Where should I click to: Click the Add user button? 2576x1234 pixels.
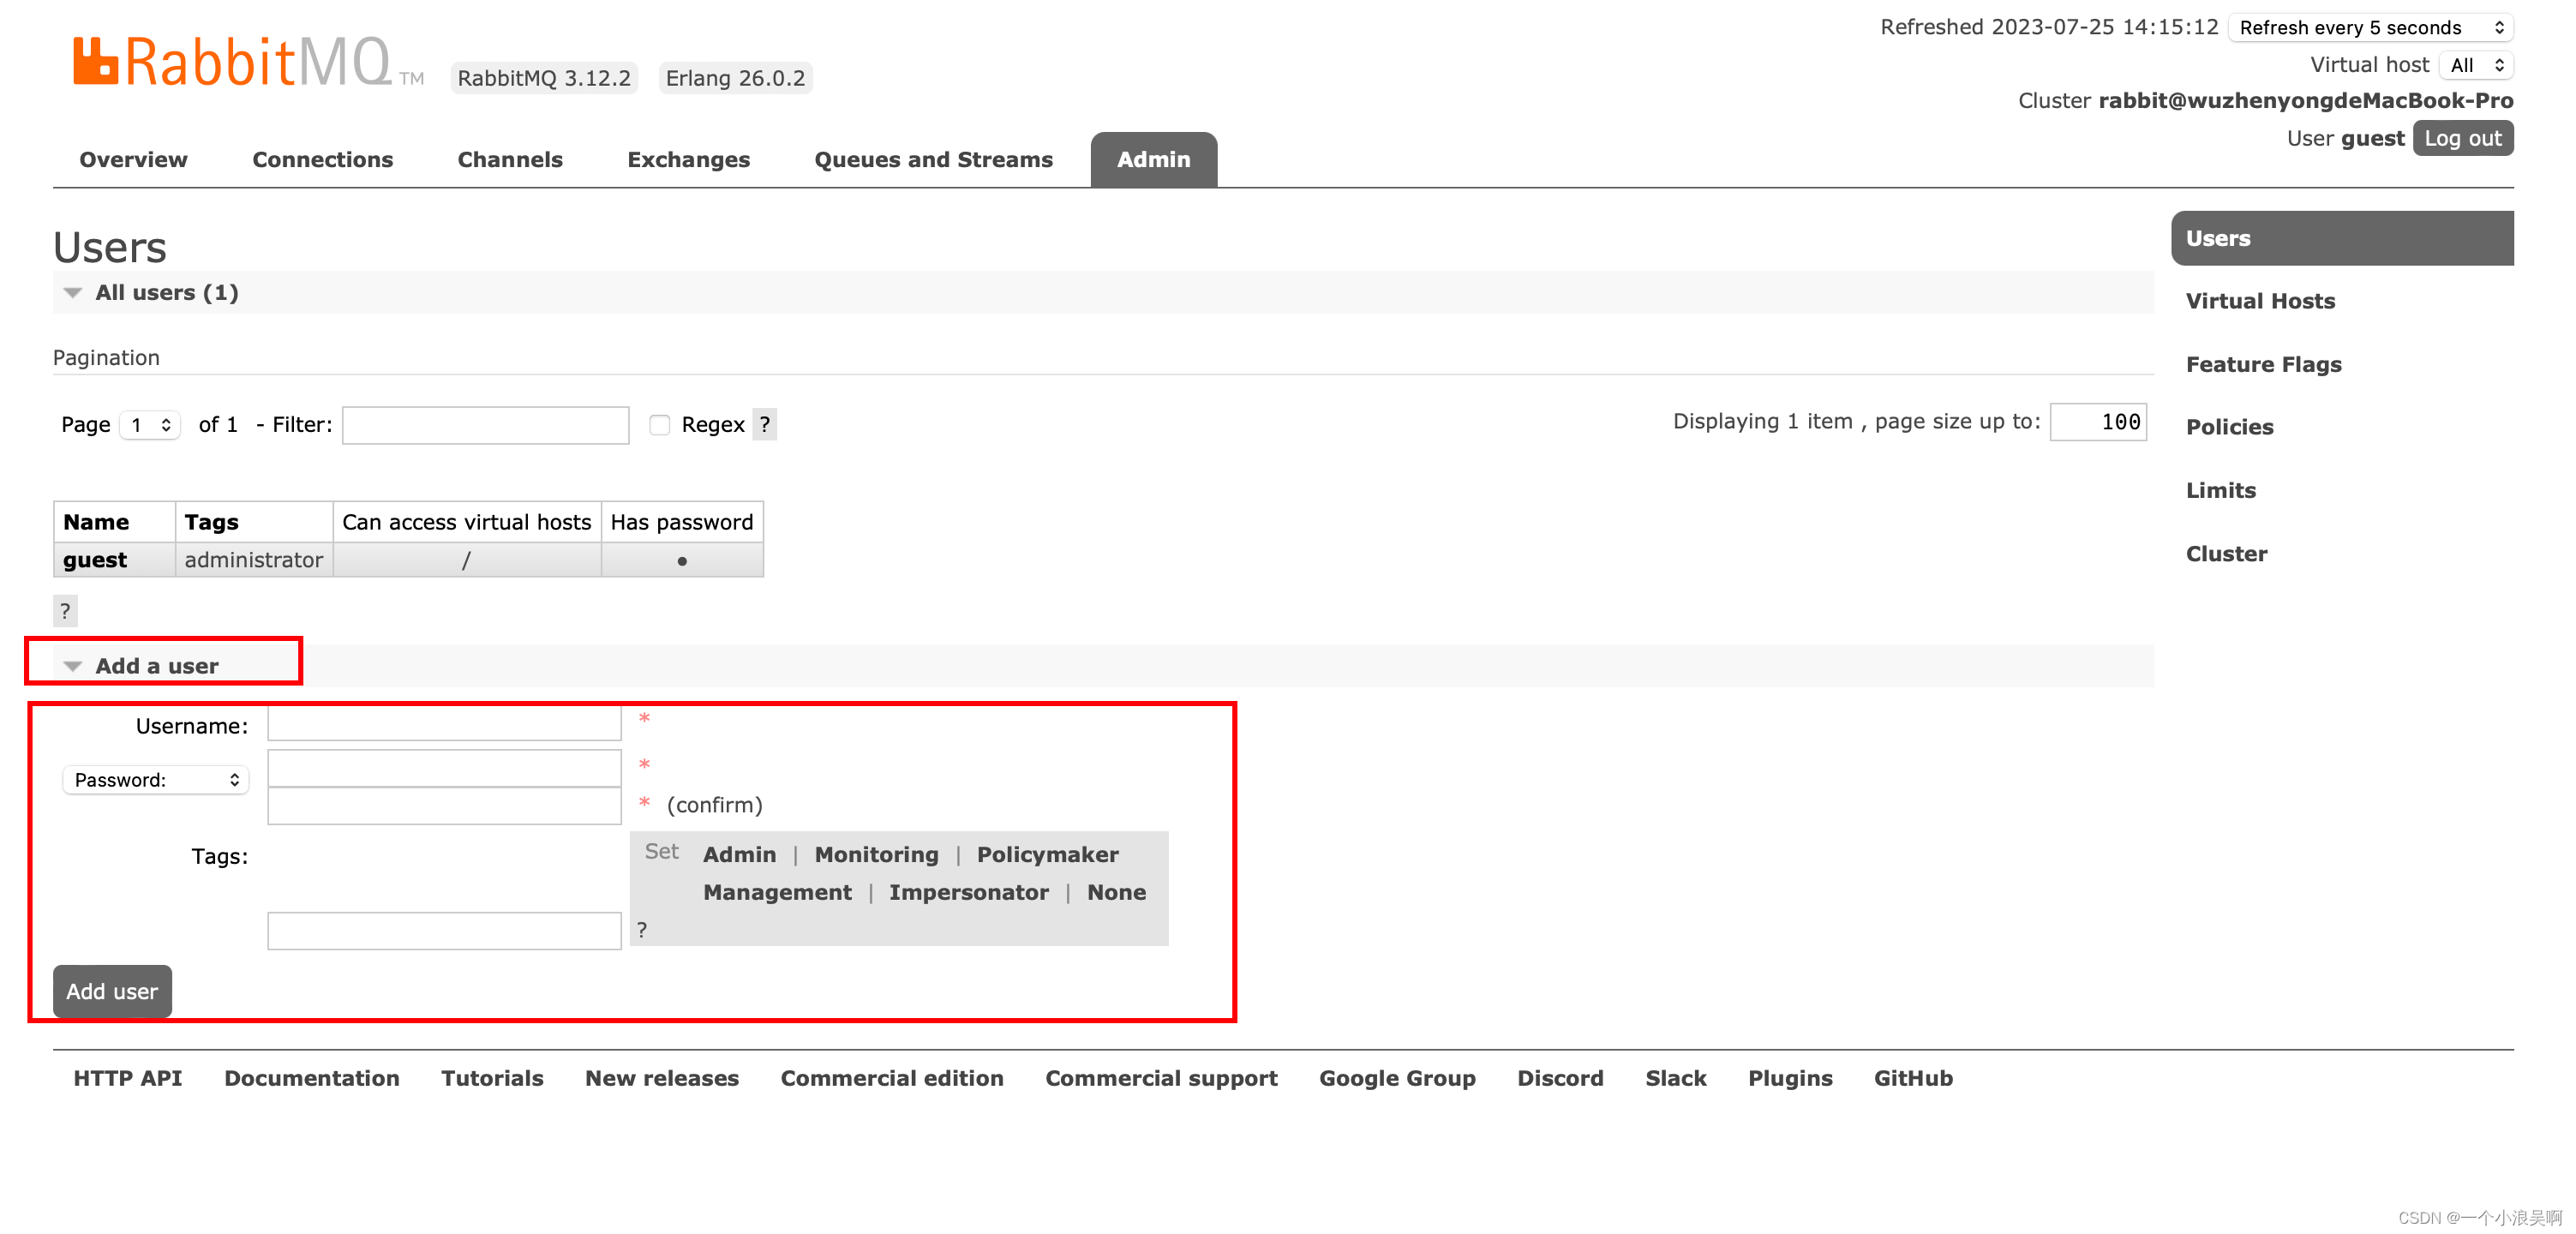pyautogui.click(x=111, y=989)
